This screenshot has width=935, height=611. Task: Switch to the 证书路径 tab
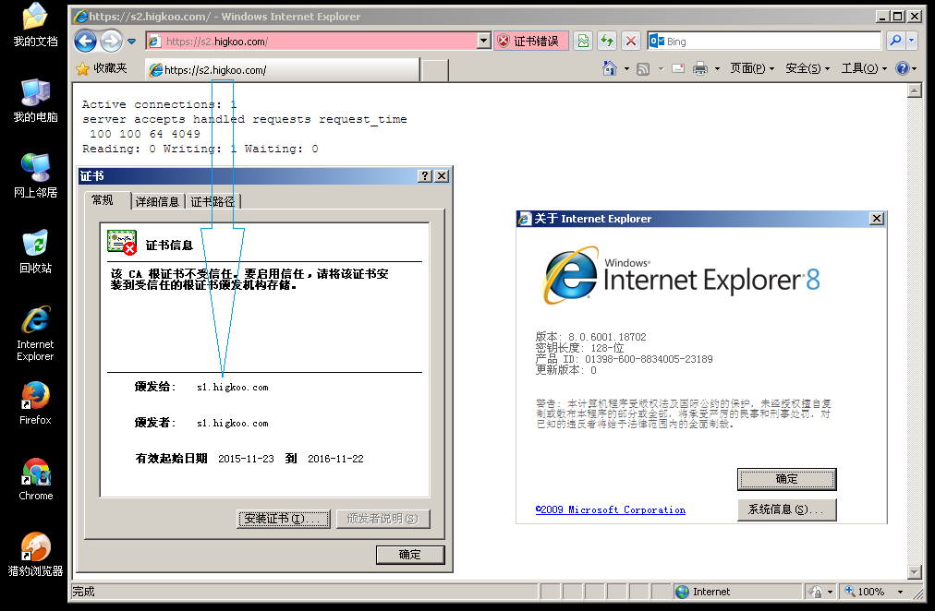pyautogui.click(x=212, y=201)
